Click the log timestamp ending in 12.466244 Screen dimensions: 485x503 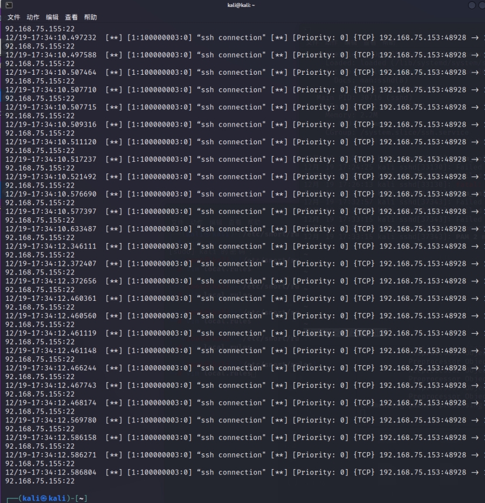click(x=51, y=368)
